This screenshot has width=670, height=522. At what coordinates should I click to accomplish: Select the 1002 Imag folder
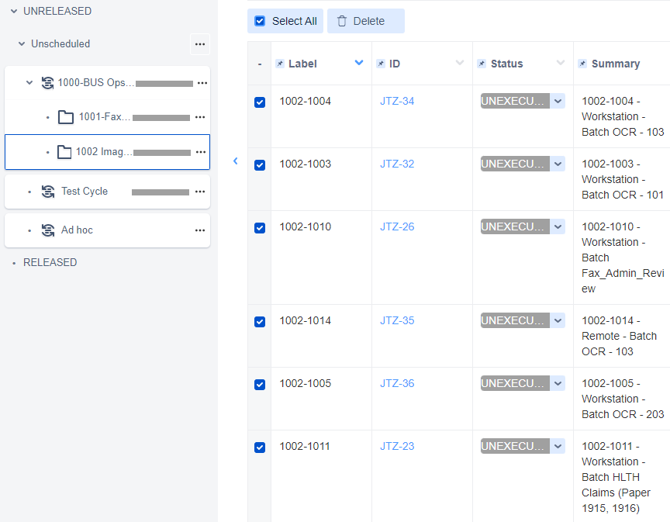[x=103, y=152]
